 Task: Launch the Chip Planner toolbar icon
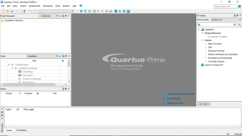pos(116,11)
